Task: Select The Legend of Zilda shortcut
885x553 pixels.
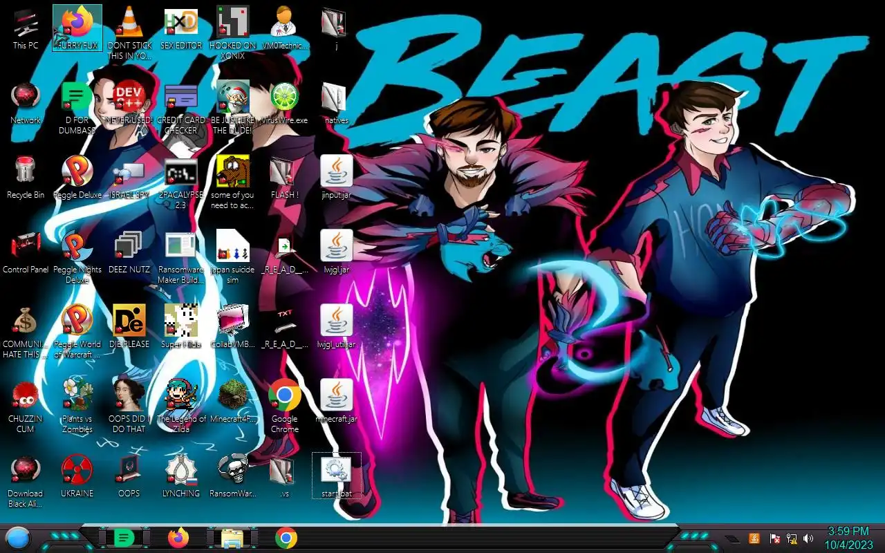Action: point(181,406)
